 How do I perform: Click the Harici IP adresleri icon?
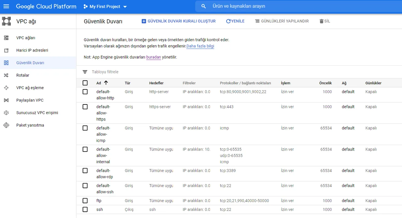(x=6, y=51)
